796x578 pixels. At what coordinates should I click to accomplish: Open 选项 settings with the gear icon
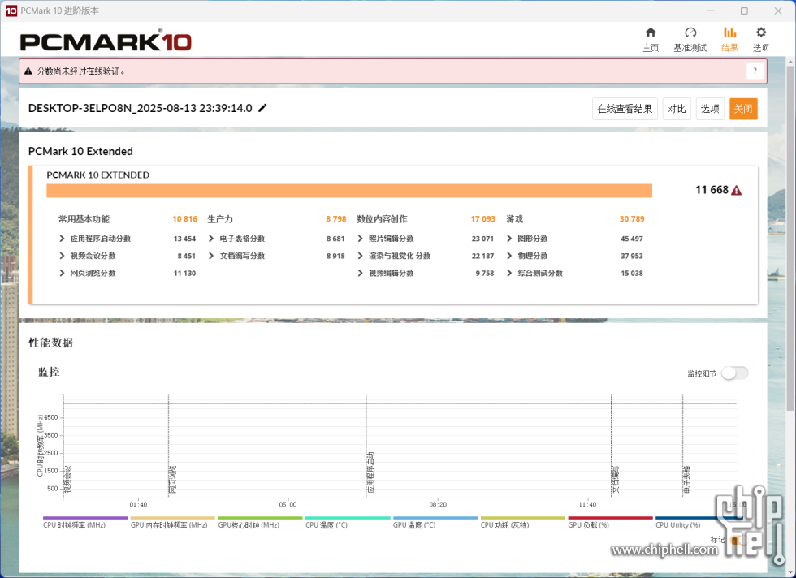click(x=760, y=40)
